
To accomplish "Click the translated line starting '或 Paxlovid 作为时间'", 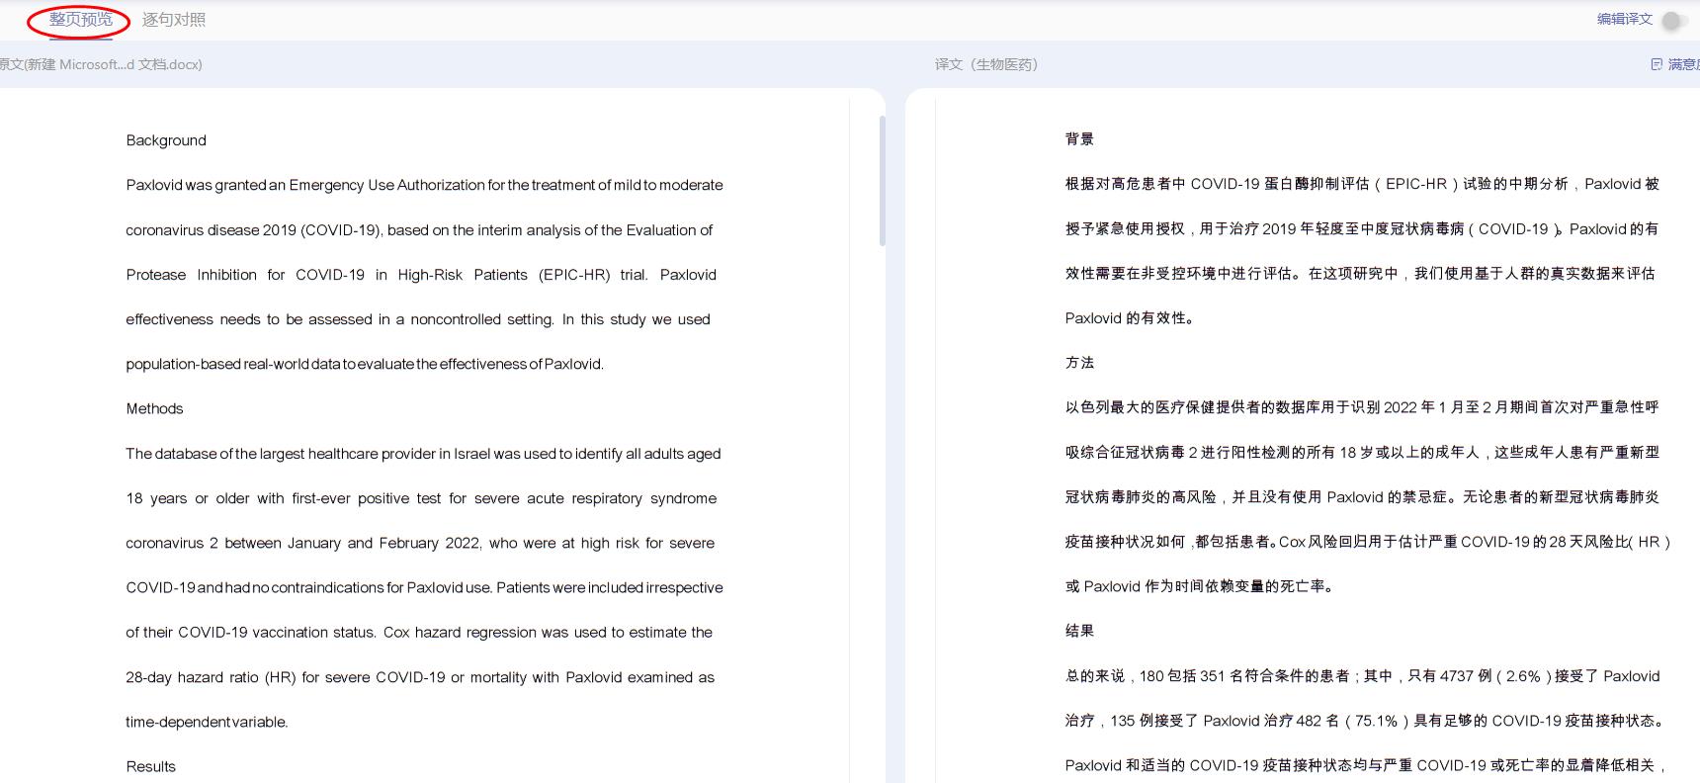I will [x=1202, y=586].
